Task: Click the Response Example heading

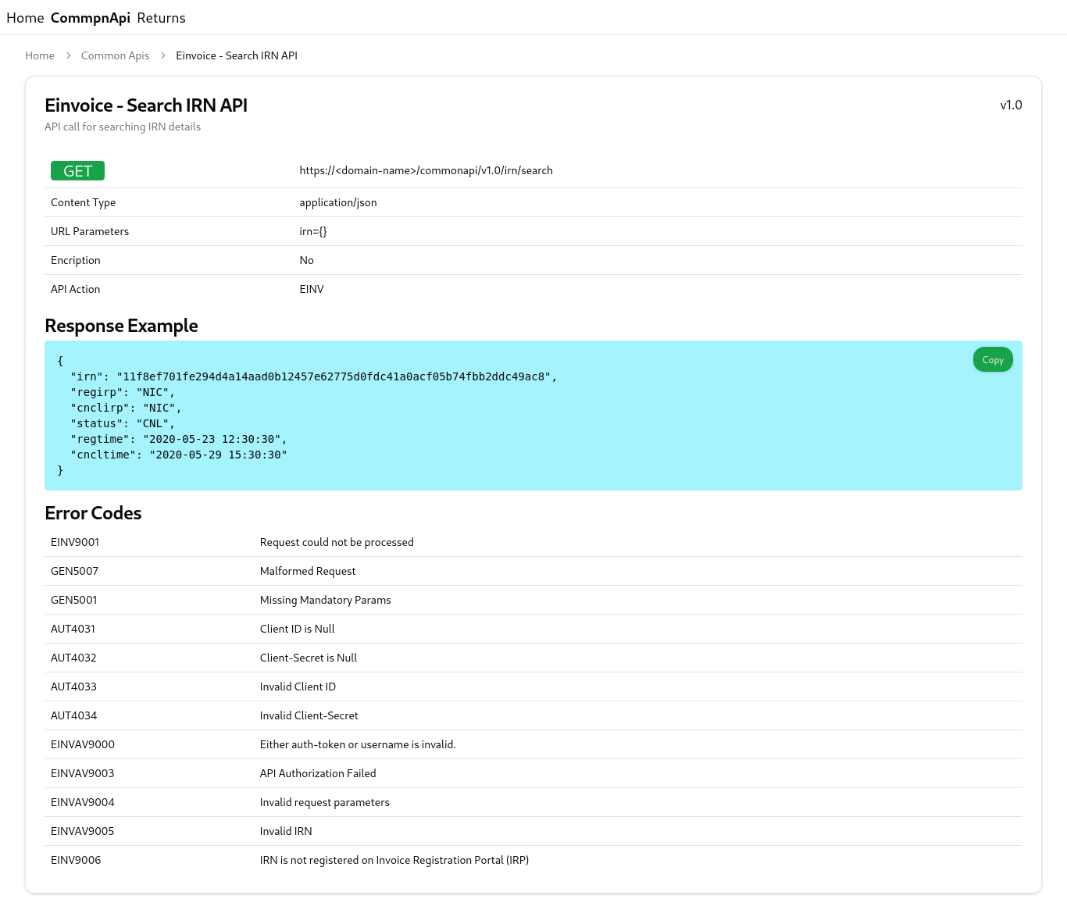Action: pos(121,326)
